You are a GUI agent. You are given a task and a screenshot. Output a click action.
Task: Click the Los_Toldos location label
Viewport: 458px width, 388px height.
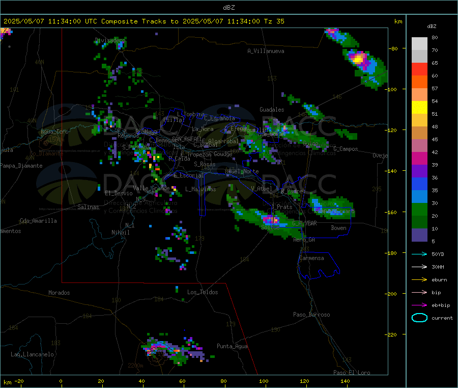click(x=203, y=292)
